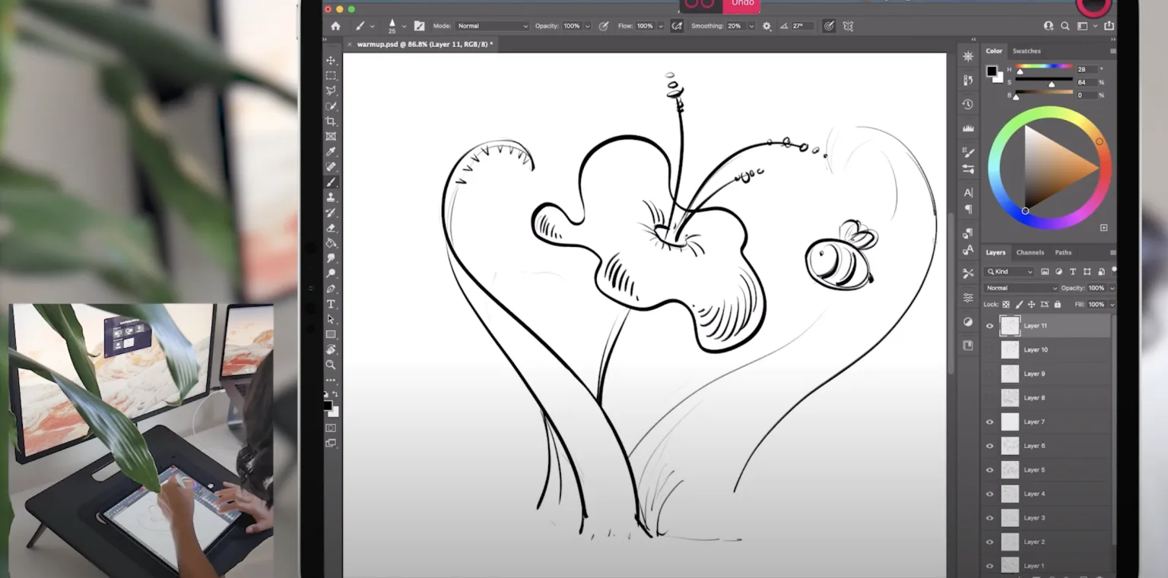Select the warmup.psd document tab
Viewport: 1168px width, 578px height.
click(424, 44)
